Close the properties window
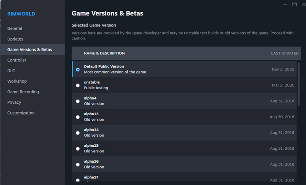The image size is (306, 185). 304,4
